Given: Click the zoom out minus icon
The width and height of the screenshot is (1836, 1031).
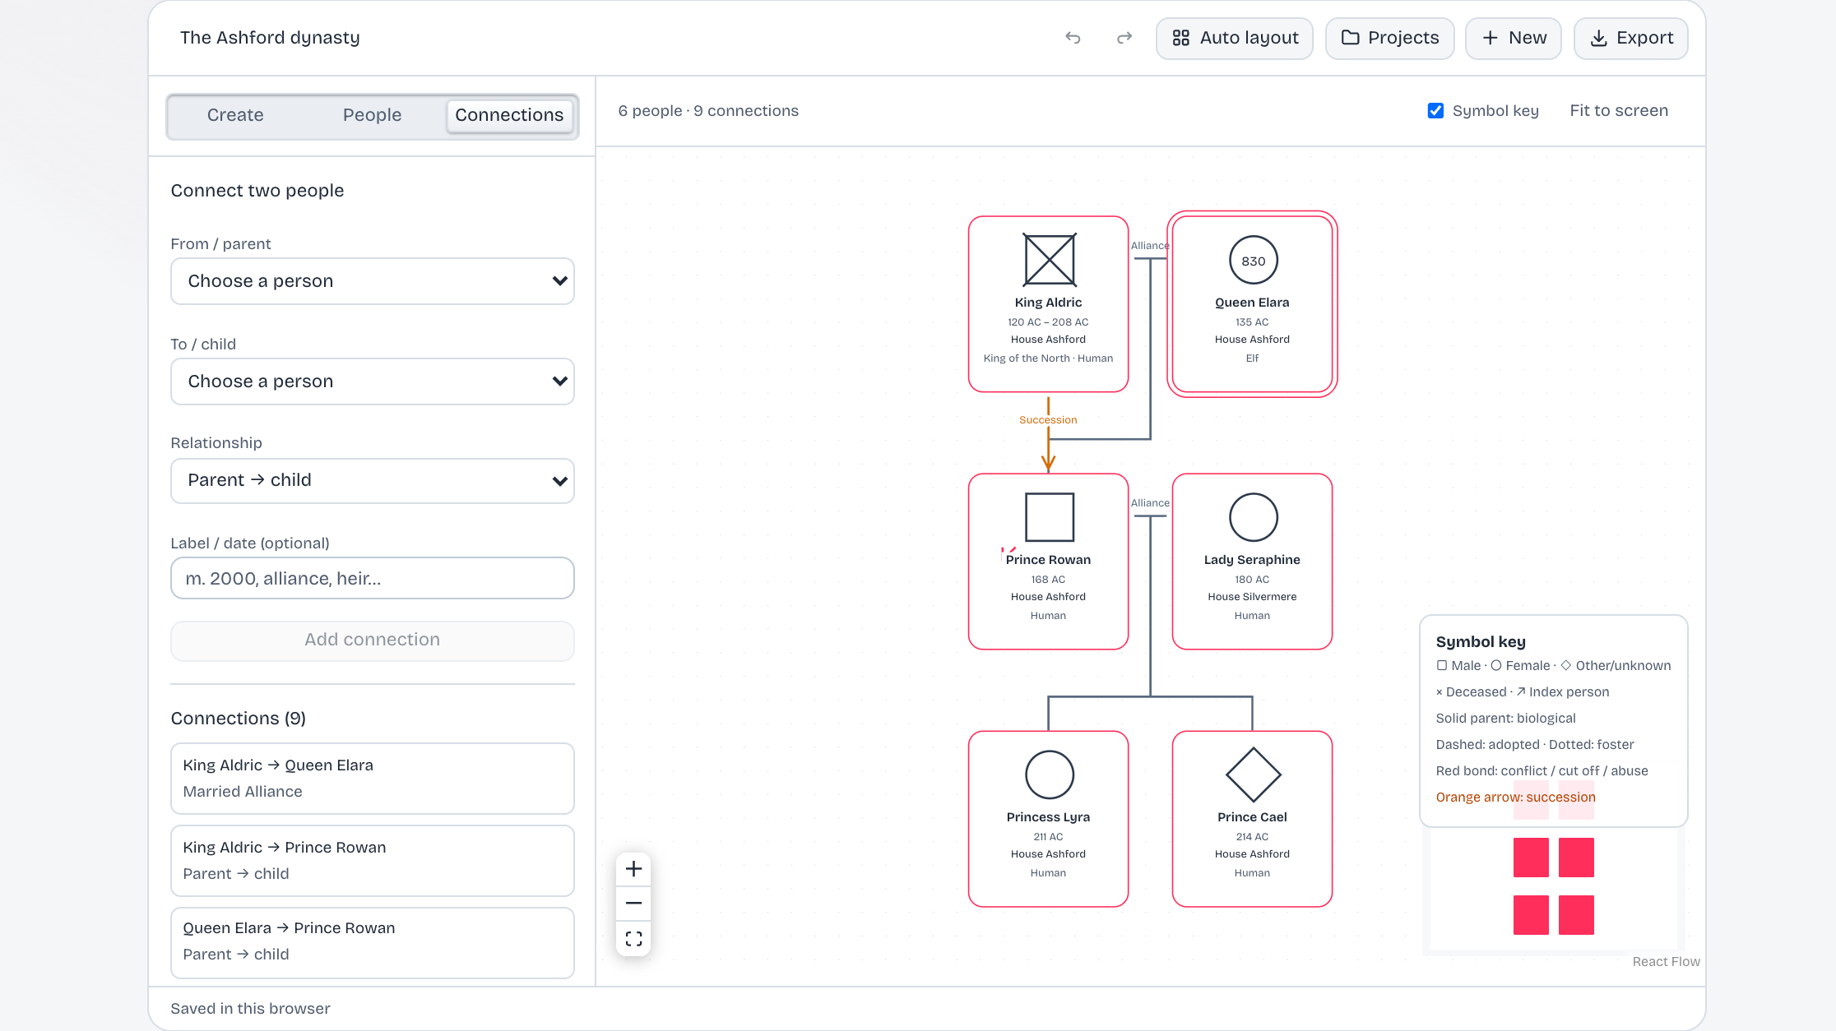Looking at the screenshot, I should [x=633, y=904].
